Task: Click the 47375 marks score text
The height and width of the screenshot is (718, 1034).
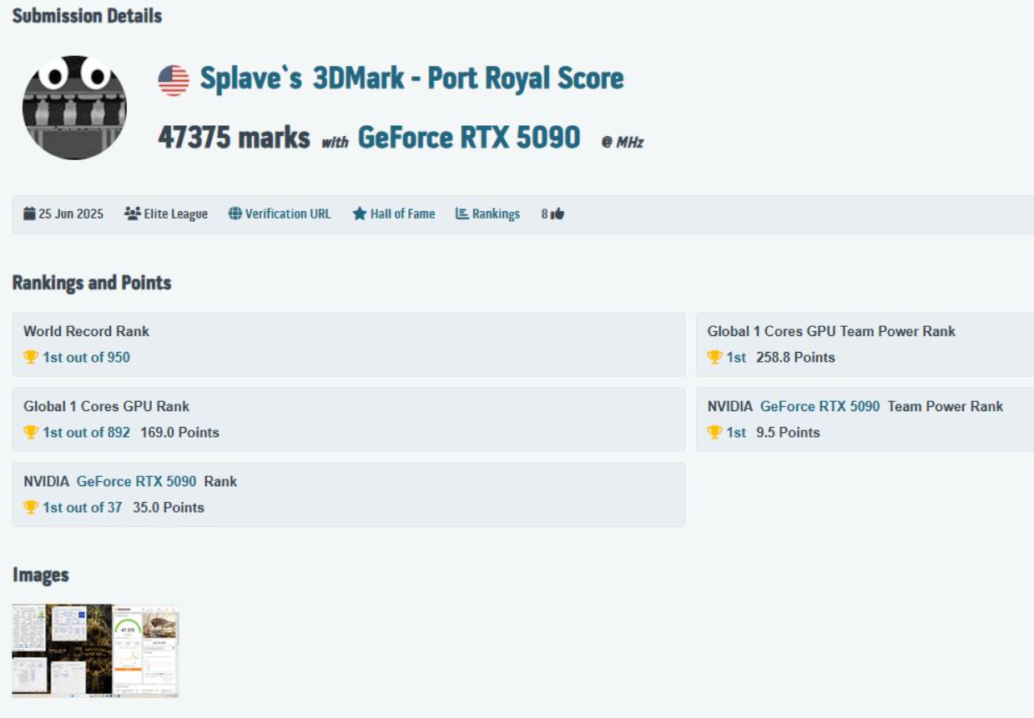Action: (x=234, y=137)
